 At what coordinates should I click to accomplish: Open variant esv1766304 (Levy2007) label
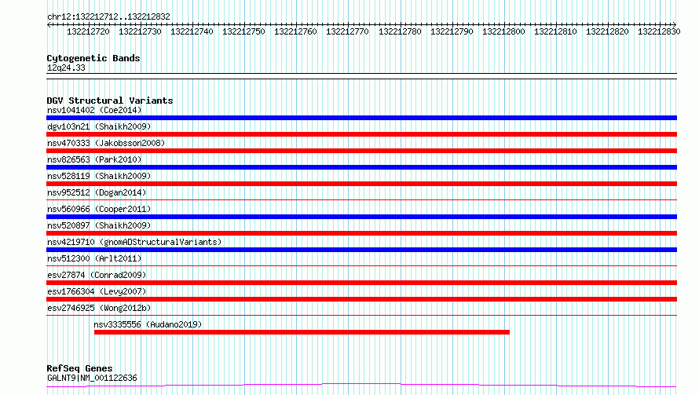[97, 291]
